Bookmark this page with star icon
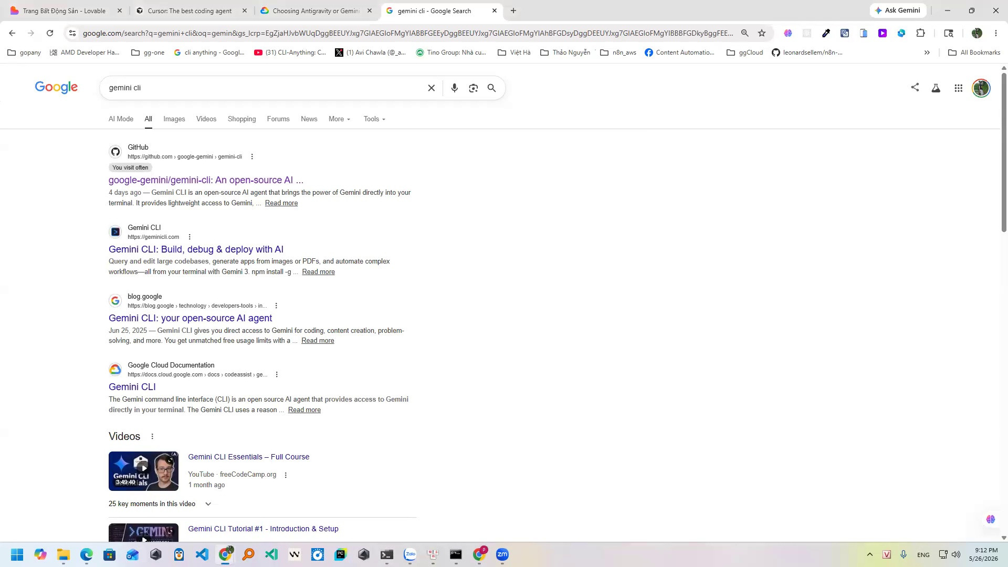 click(x=762, y=33)
